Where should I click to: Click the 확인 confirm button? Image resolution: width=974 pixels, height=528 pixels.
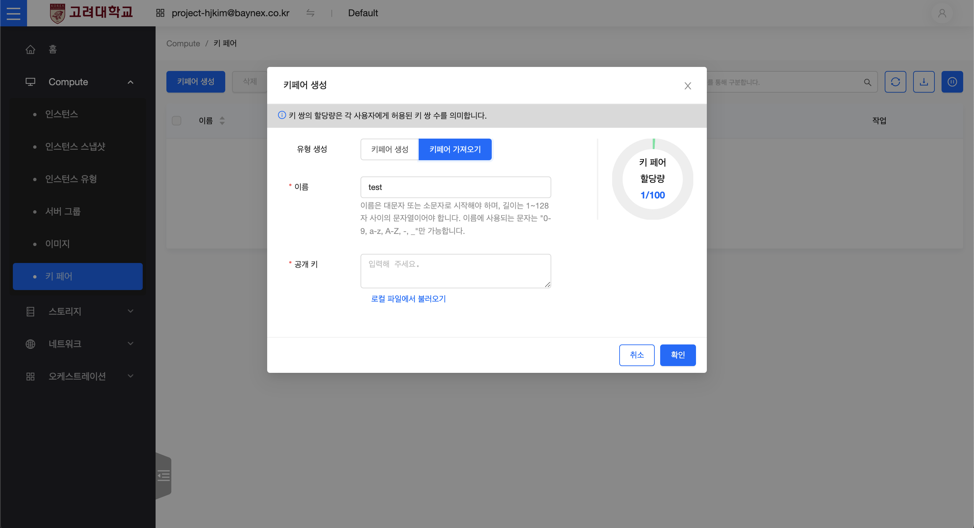tap(677, 355)
